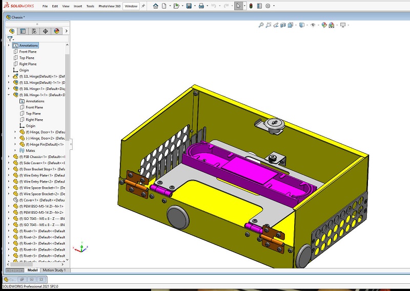The width and height of the screenshot is (410, 291).
Task: Collapse the 36L Hinge-1<1> component
Action: click(9, 95)
